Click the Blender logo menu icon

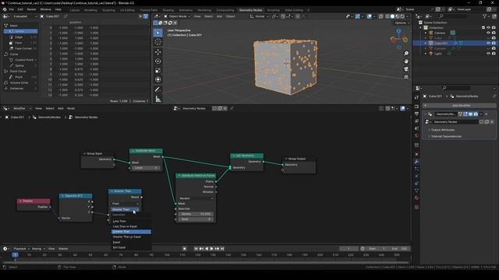click(x=5, y=9)
